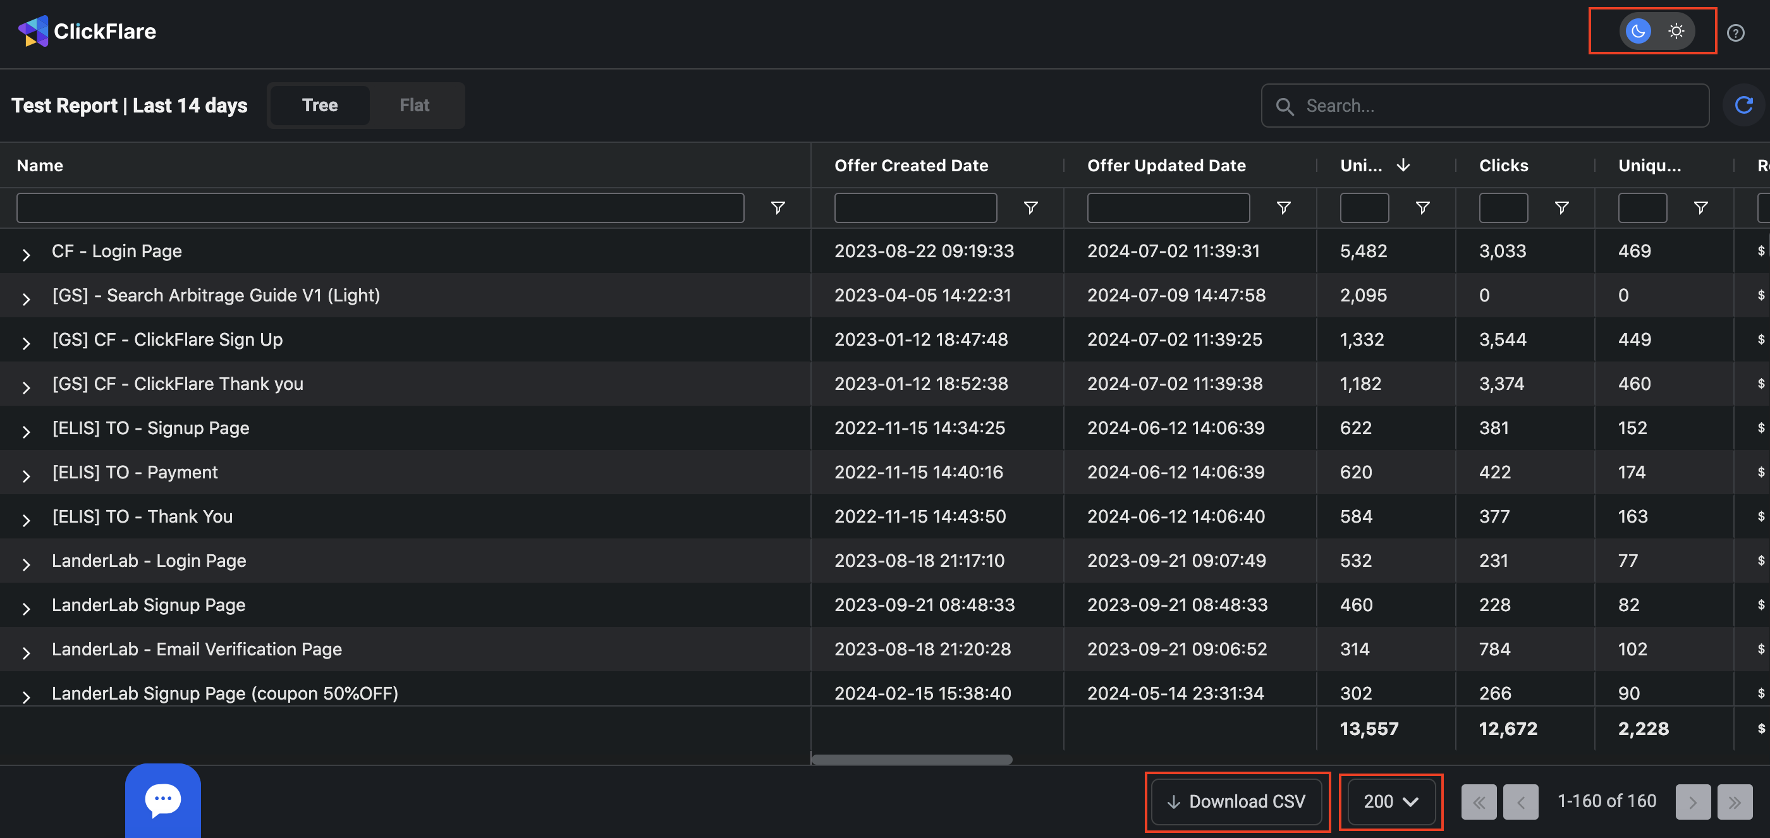The image size is (1770, 838).
Task: Click the "LanderLab - Email Verification Page" name
Action: pos(197,649)
